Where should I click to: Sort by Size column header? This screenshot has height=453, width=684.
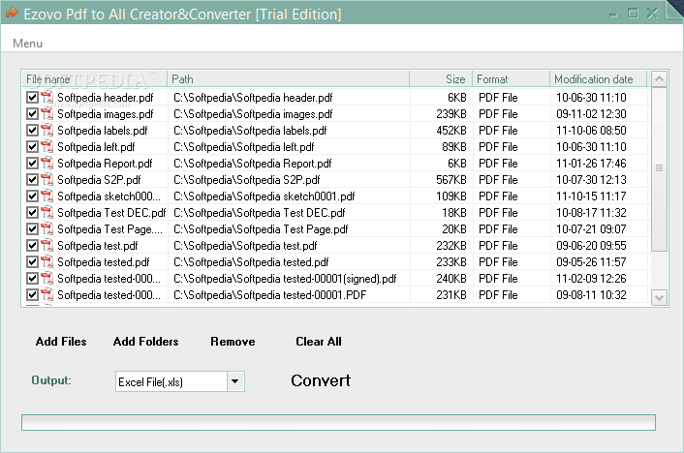[441, 79]
